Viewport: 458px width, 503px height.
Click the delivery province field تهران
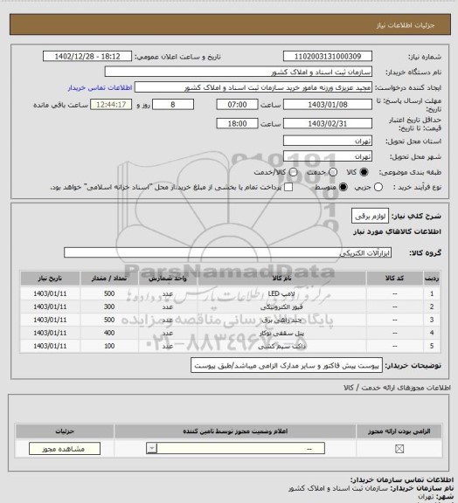328,141
